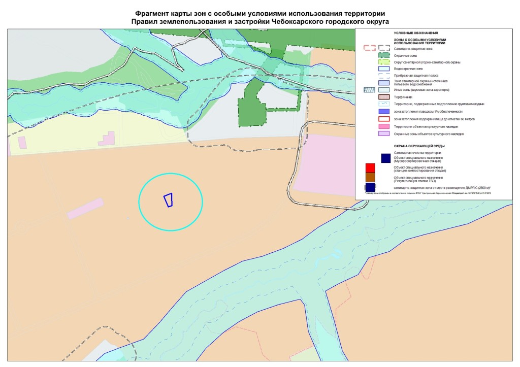Viewport: 520px width, 367px height.
Task: Click the light green sanitary district legend swatch
Action: pyautogui.click(x=384, y=62)
